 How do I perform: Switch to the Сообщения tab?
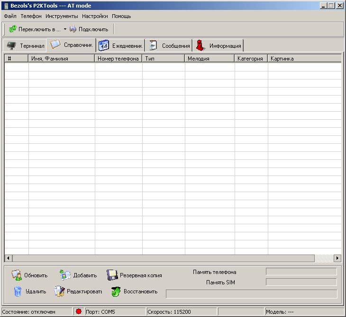coord(169,45)
